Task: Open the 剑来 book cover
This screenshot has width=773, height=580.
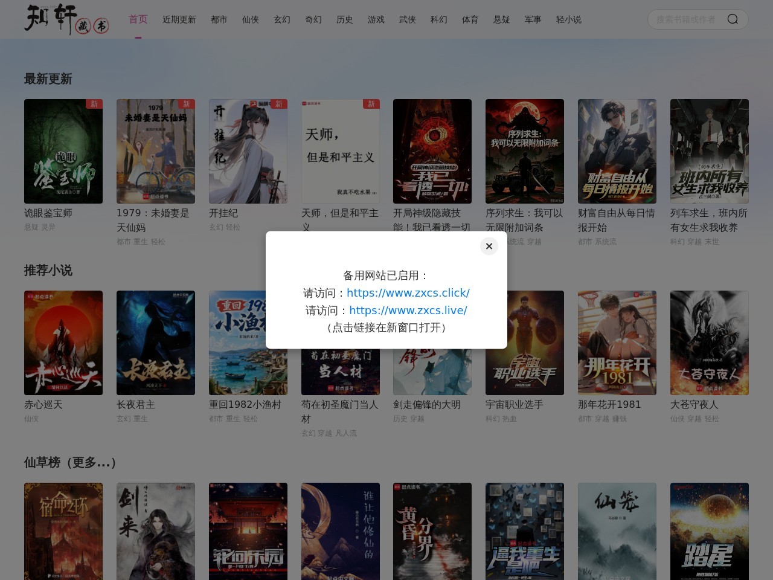Action: click(156, 531)
